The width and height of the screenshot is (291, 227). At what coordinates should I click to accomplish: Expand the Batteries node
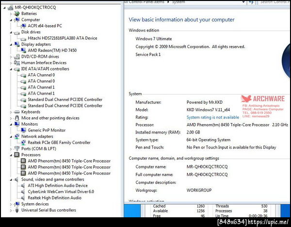coord(11,14)
